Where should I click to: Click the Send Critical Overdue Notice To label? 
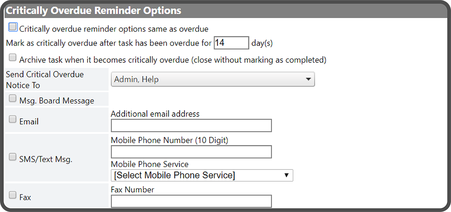pos(44,80)
